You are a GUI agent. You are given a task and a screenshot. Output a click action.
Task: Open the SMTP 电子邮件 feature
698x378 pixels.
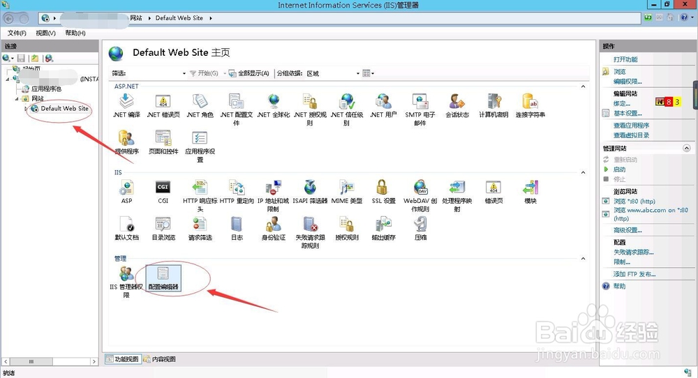click(419, 109)
